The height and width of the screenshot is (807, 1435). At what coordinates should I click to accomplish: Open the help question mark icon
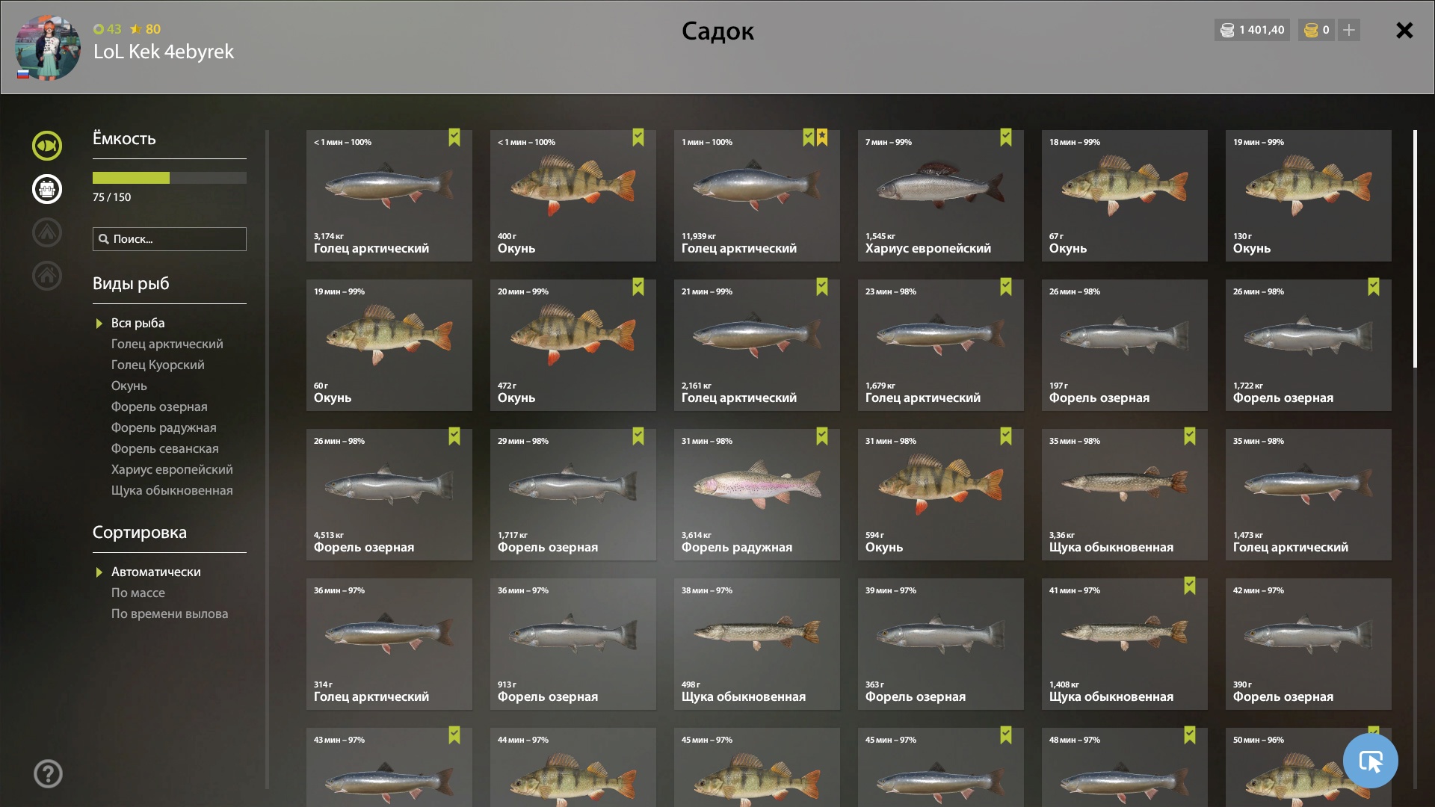point(48,774)
